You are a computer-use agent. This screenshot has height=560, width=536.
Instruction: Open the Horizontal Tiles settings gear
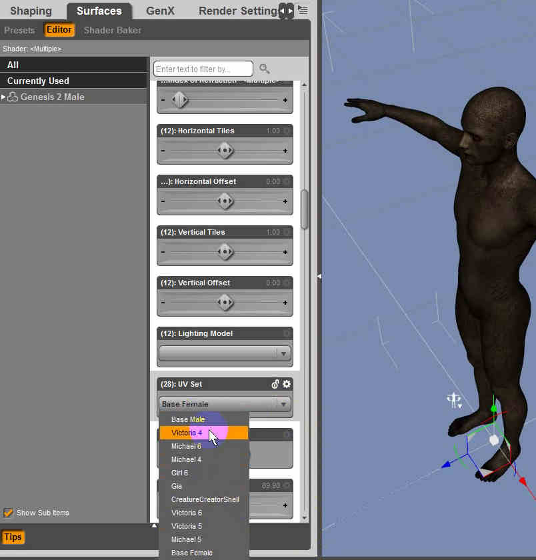tap(287, 131)
